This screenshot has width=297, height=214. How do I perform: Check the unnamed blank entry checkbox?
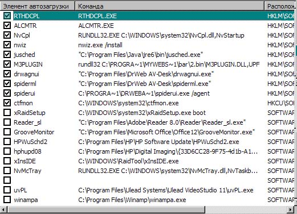[x=7, y=180]
